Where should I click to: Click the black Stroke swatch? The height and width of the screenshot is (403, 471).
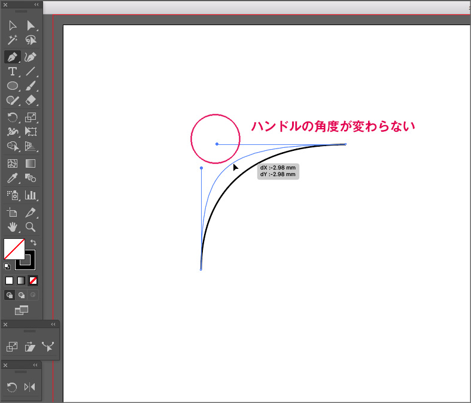pyautogui.click(x=30, y=265)
